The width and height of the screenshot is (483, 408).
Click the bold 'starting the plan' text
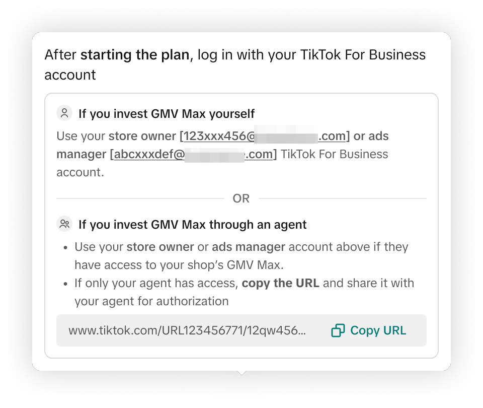(135, 55)
